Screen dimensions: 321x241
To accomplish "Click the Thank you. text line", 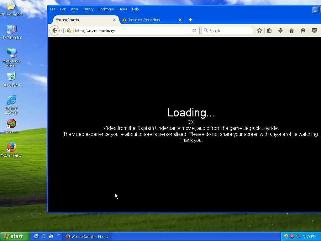I will click(x=191, y=140).
